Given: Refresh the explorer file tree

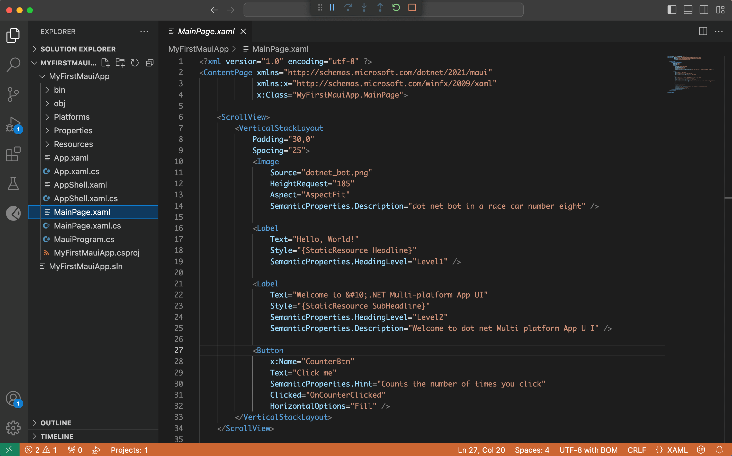Looking at the screenshot, I should [135, 63].
